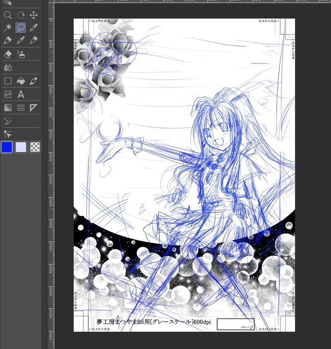Screen dimensions: 331x349
Task: Select the Balloon speech bubble tool
Action: click(7, 121)
